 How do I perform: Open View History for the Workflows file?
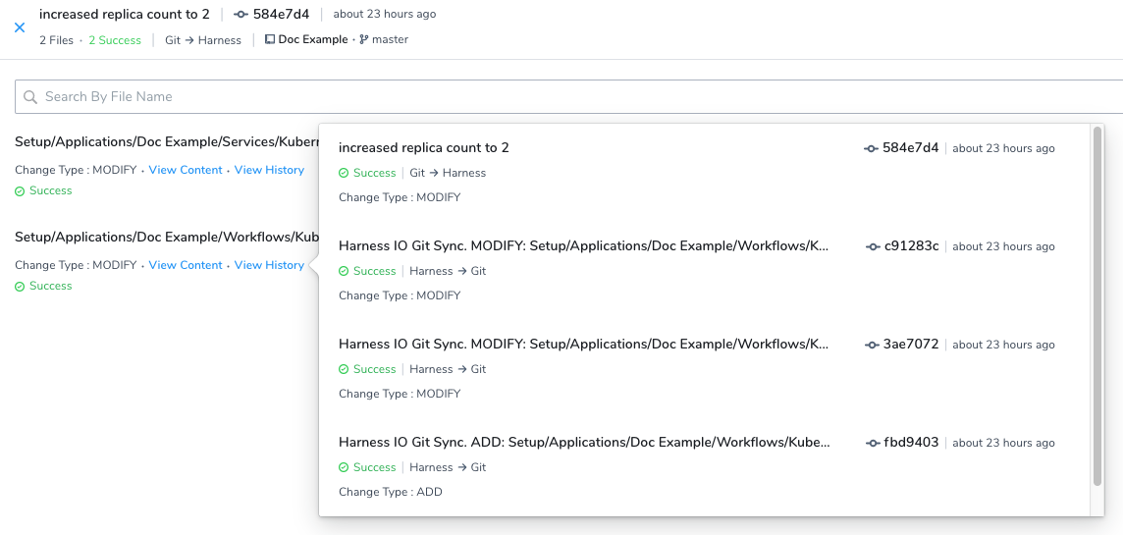click(x=269, y=265)
